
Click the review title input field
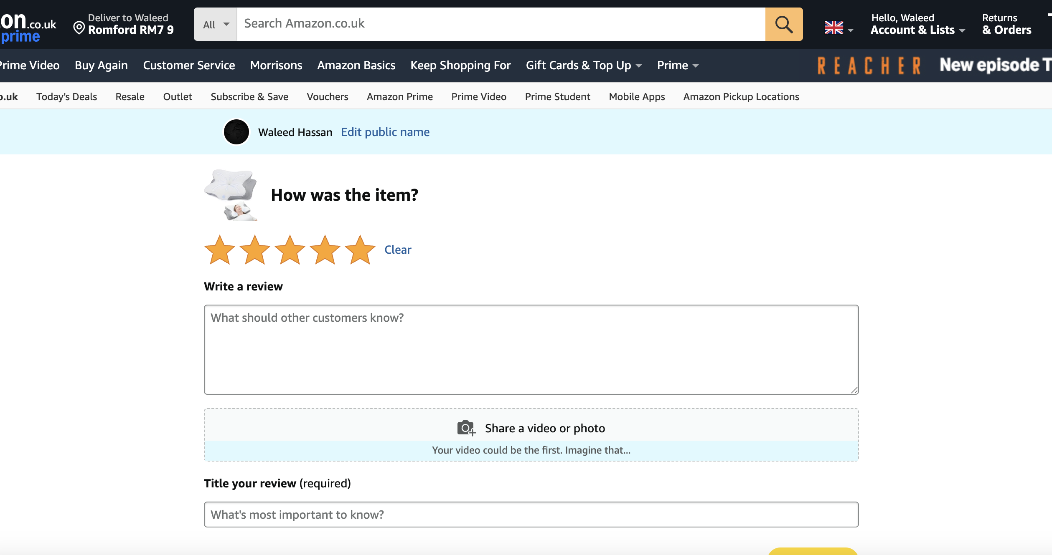(531, 515)
